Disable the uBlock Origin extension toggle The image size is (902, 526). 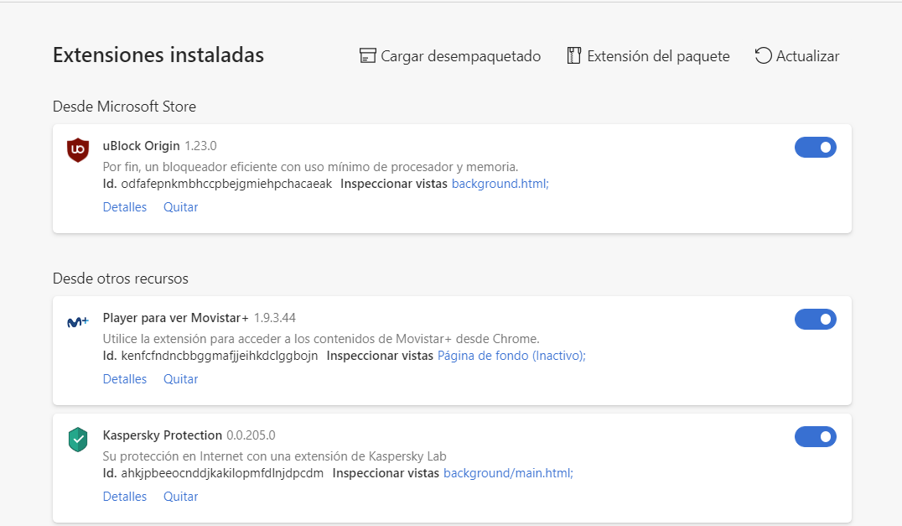pos(815,148)
